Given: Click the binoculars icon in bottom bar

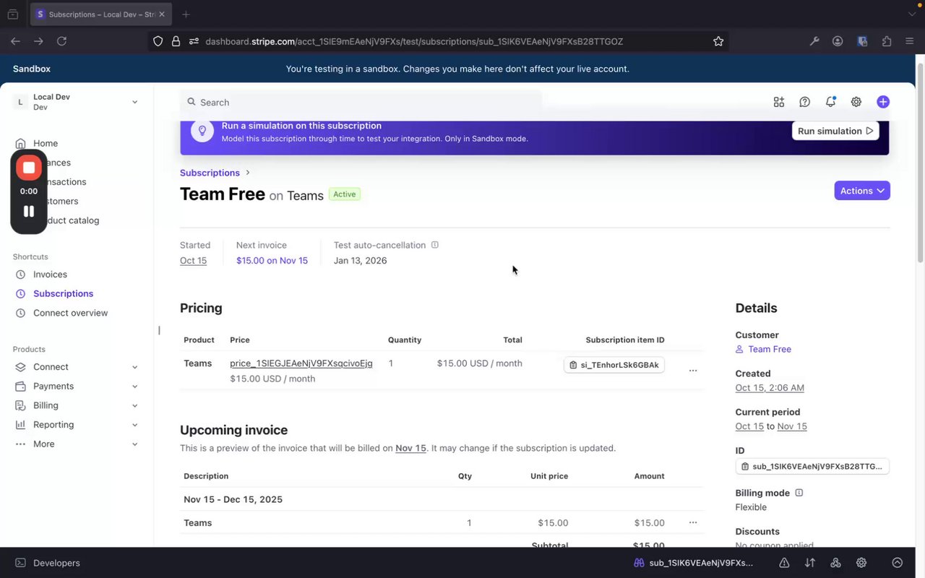Looking at the screenshot, I should pos(639,563).
